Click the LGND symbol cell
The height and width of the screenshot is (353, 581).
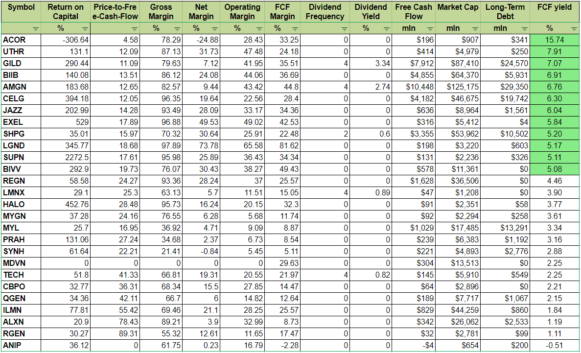(21, 146)
